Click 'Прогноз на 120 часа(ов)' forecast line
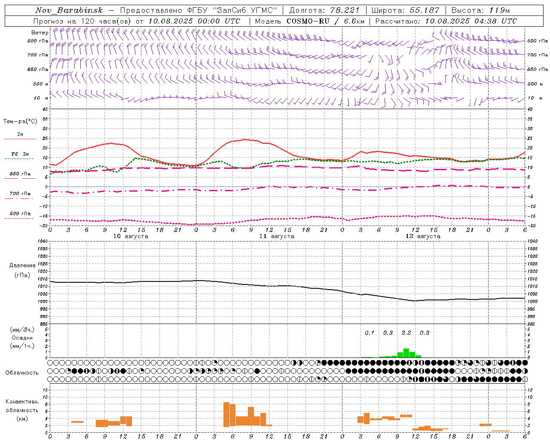Screen dimensions: 550x440 pos(83,21)
